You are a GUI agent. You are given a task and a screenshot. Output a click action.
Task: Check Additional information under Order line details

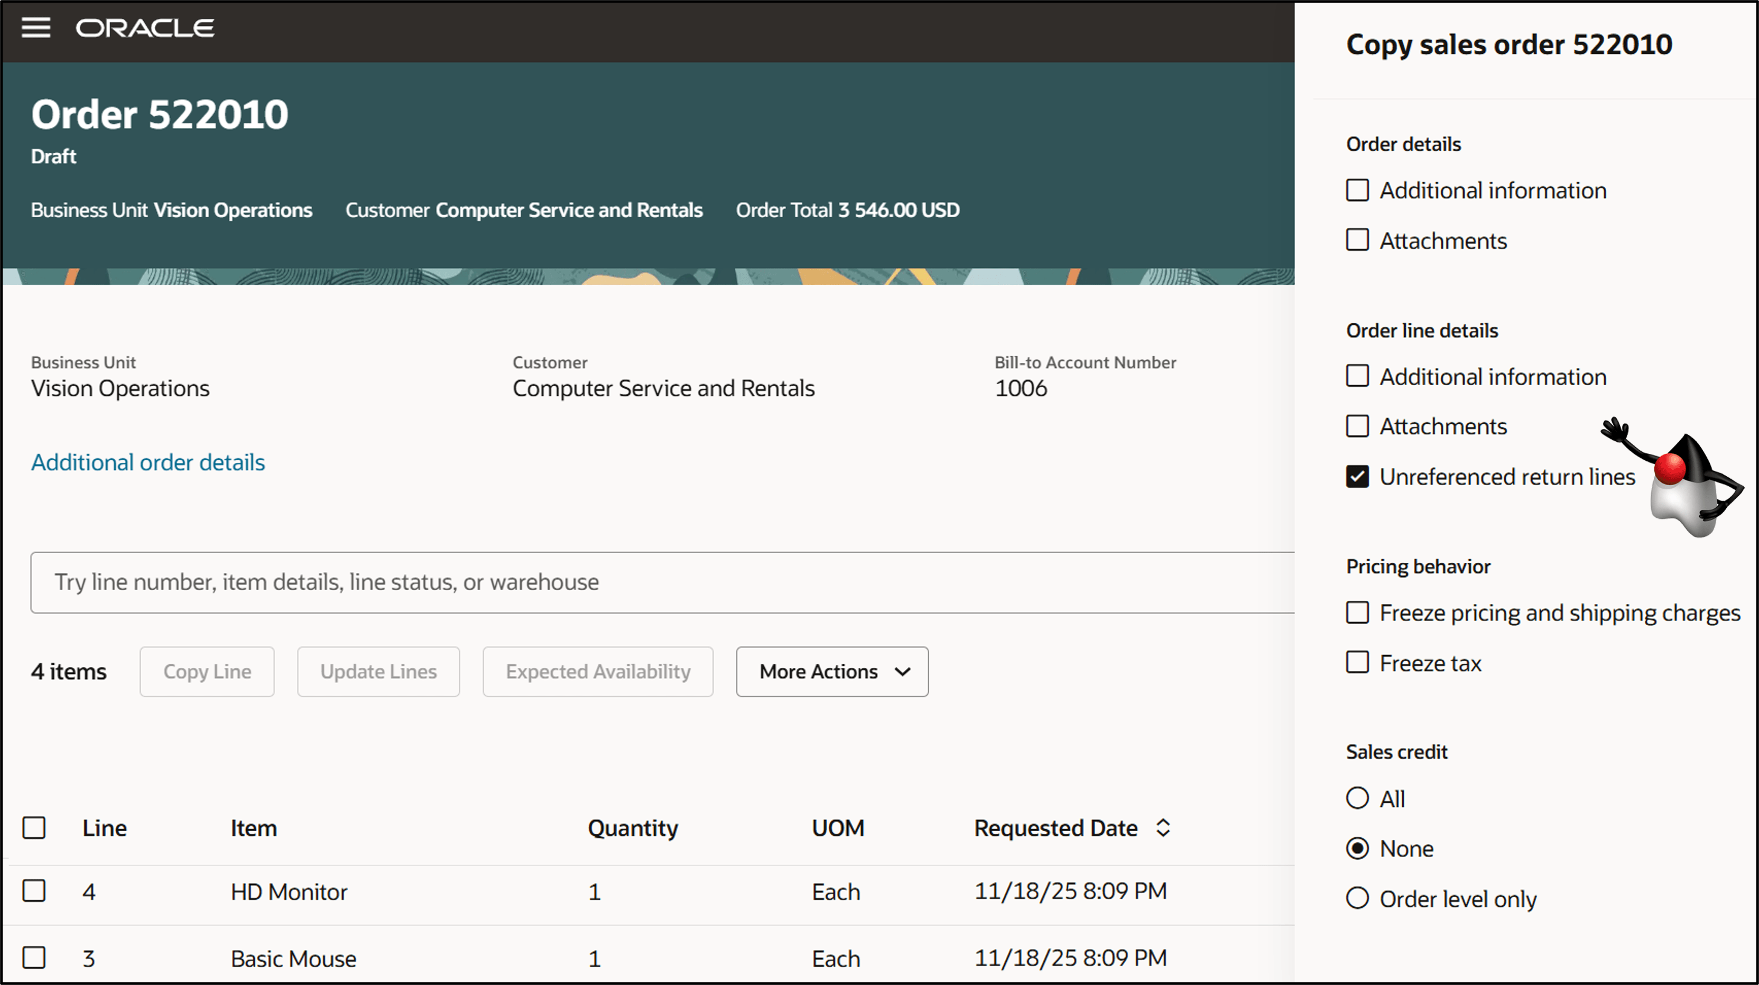pyautogui.click(x=1357, y=376)
